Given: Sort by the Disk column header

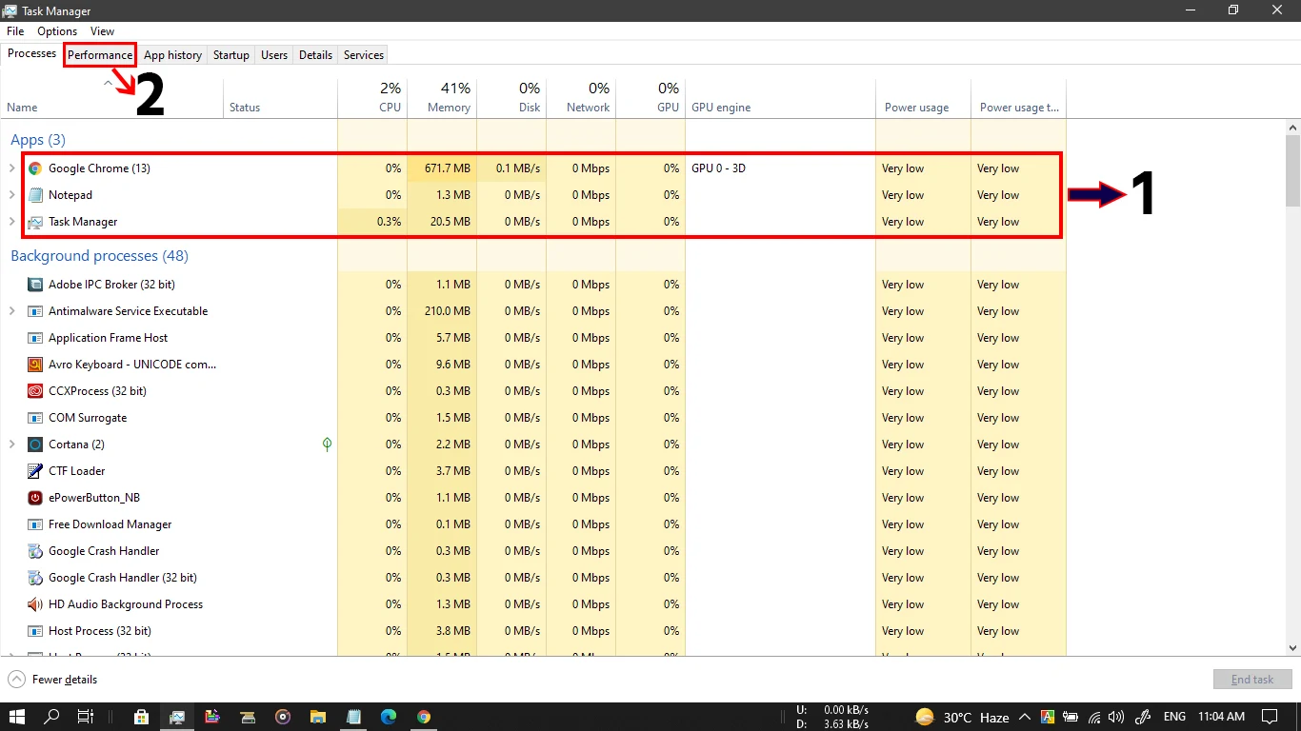Looking at the screenshot, I should click(x=511, y=98).
